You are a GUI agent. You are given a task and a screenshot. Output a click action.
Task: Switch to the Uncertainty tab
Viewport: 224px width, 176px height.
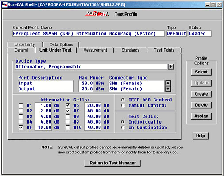[25, 44]
